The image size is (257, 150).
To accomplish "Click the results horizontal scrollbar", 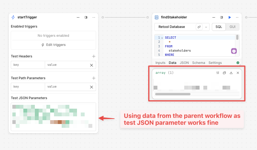I will click(173, 94).
